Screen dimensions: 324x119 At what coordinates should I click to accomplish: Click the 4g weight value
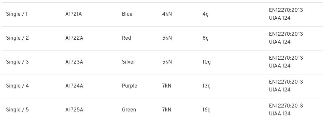pos(206,14)
